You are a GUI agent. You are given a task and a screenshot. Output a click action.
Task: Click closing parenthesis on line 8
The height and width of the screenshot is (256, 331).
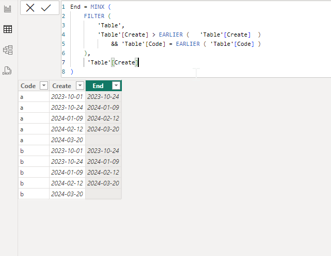(72, 72)
